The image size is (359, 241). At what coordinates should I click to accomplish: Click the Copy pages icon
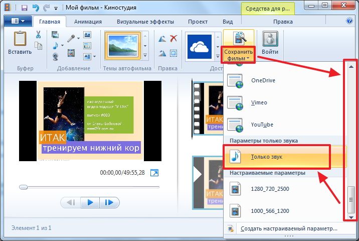38,46
